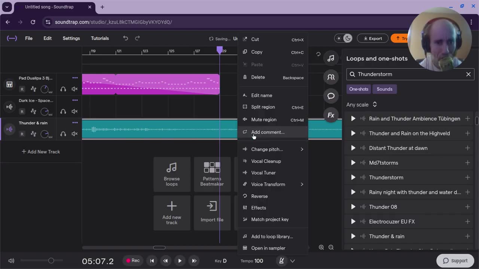This screenshot has height=269, width=479.
Task: Mute the Thunder & rain track
Action: point(74,134)
